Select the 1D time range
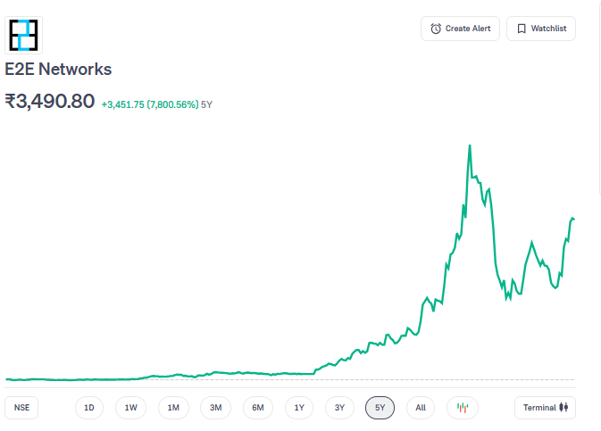This screenshot has width=601, height=431. point(89,408)
